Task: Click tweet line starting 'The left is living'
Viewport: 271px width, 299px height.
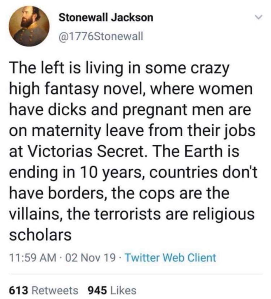Action: pyautogui.click(x=119, y=69)
